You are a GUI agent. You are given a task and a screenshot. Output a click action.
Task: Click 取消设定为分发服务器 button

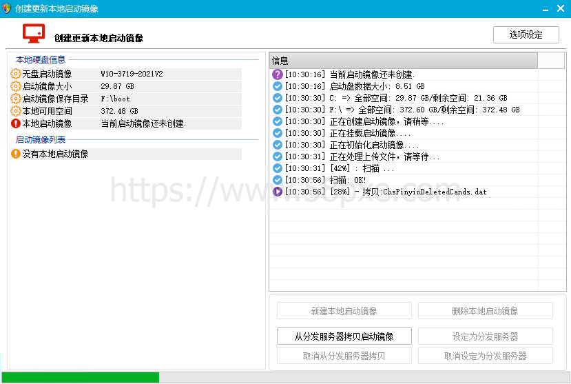click(485, 356)
